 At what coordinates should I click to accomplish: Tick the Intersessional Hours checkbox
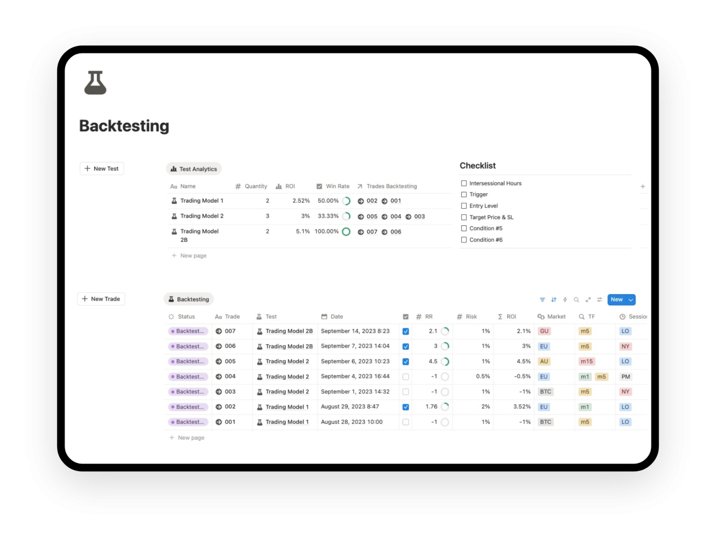[464, 183]
